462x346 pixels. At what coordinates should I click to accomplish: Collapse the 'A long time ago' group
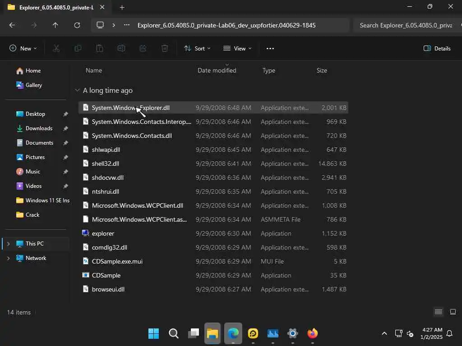tap(77, 90)
